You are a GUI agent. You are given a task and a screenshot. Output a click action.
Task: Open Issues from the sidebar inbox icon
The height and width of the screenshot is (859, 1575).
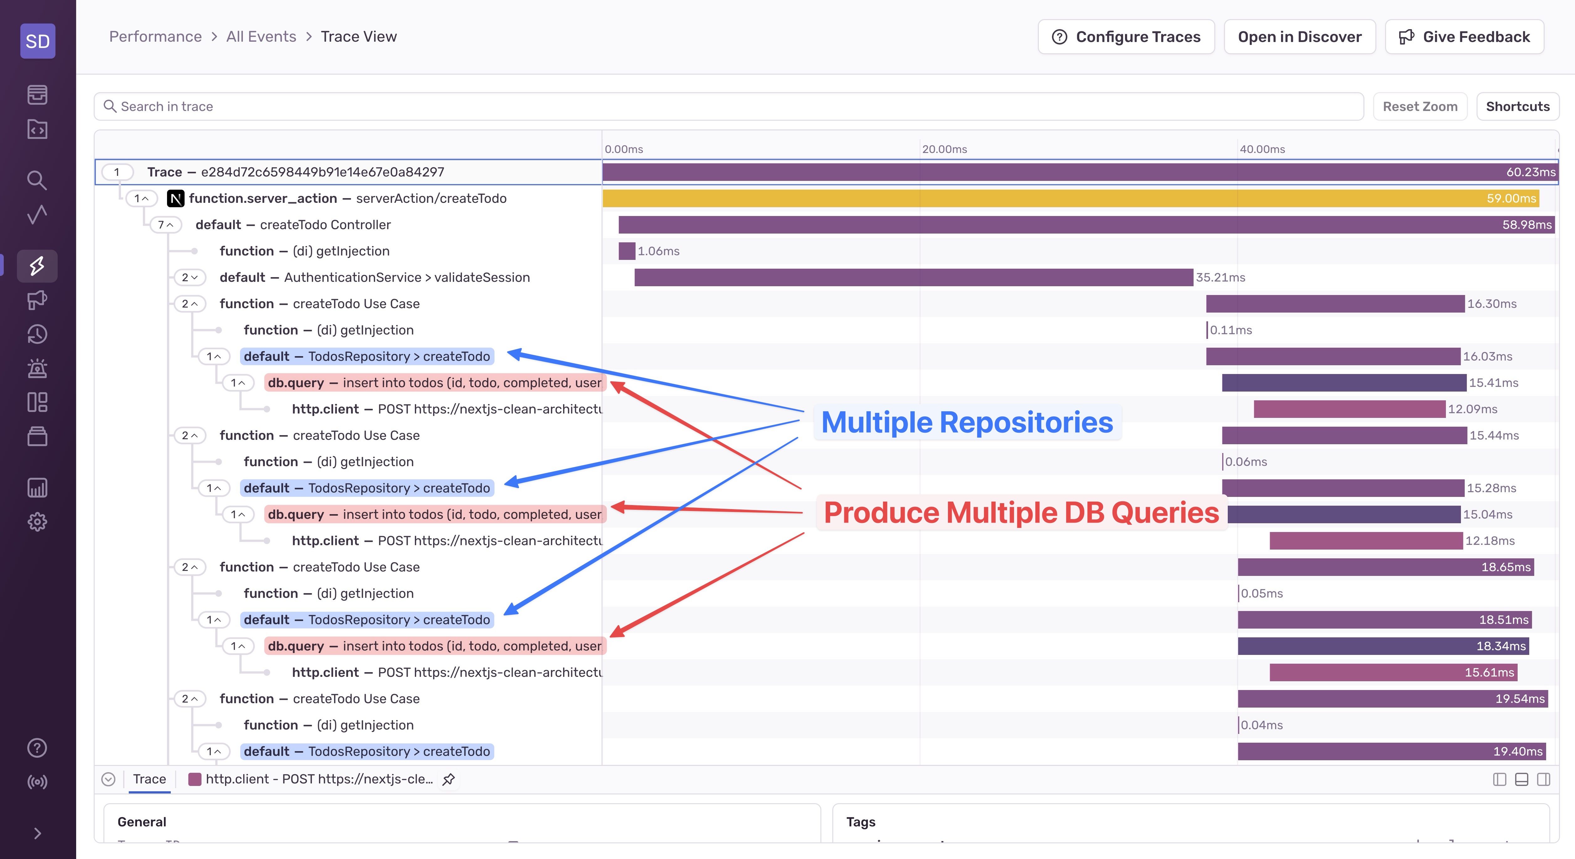pos(37,94)
